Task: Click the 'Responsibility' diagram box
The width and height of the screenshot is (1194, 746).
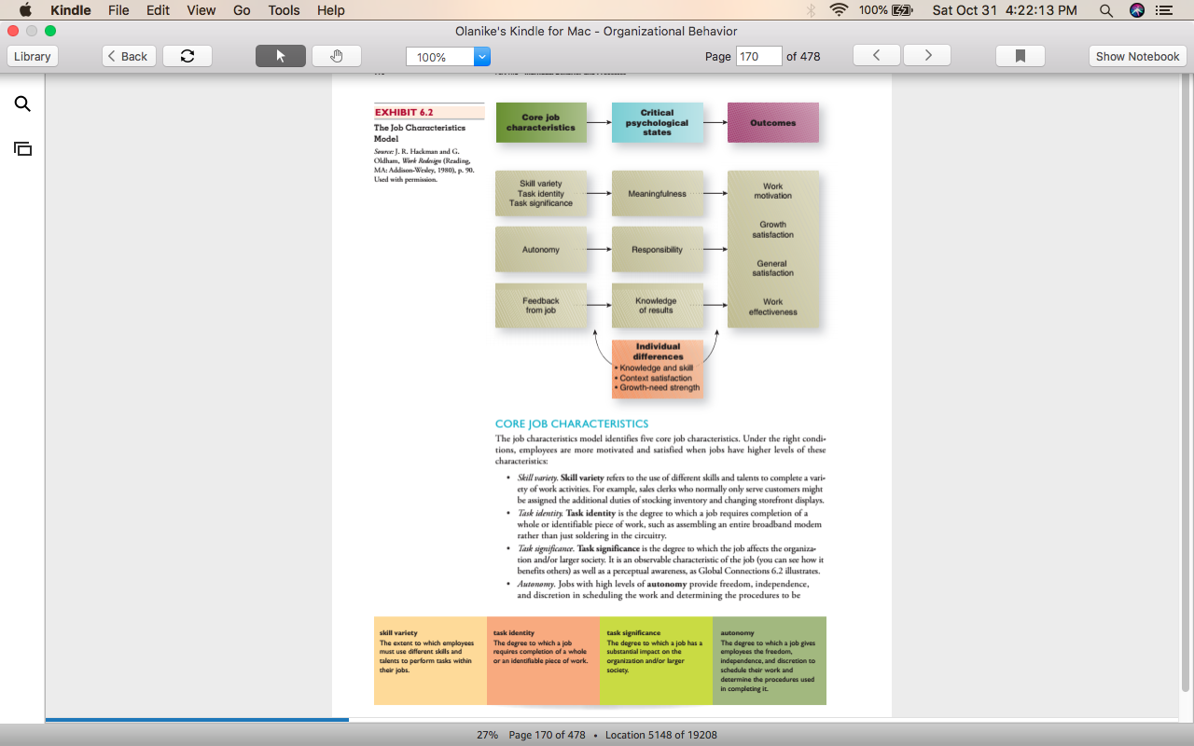Action: pos(657,250)
